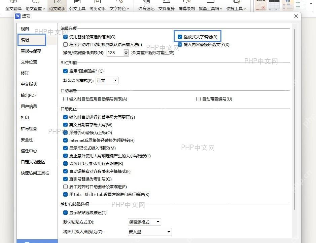Open 文件位置 category
This screenshot has height=243, width=316.
point(29,62)
